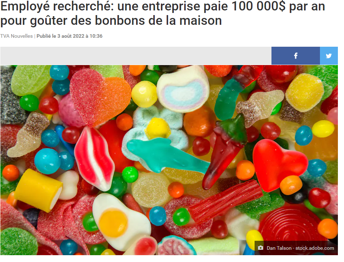Select the pink brain-shaped gummy at bottom

click(177, 246)
